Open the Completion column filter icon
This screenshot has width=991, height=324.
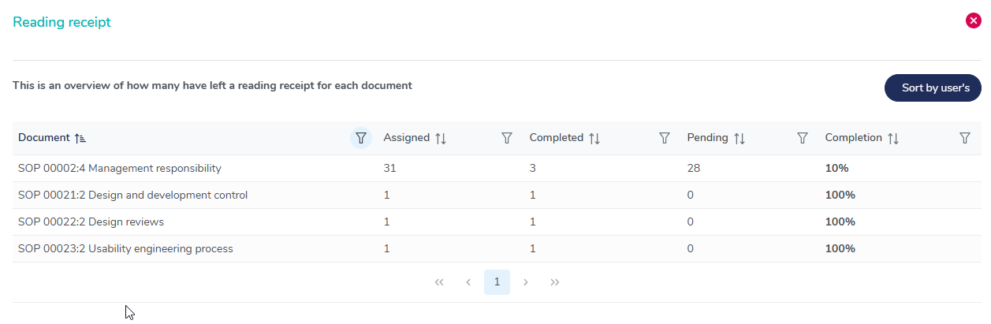[x=964, y=138]
